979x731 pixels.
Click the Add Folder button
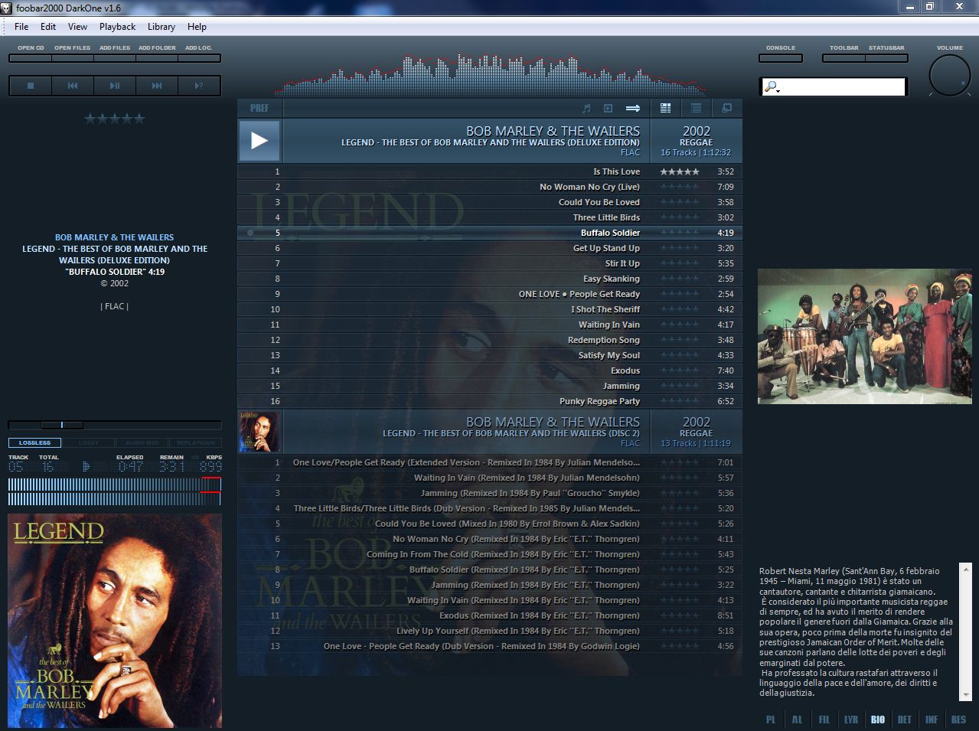click(157, 57)
